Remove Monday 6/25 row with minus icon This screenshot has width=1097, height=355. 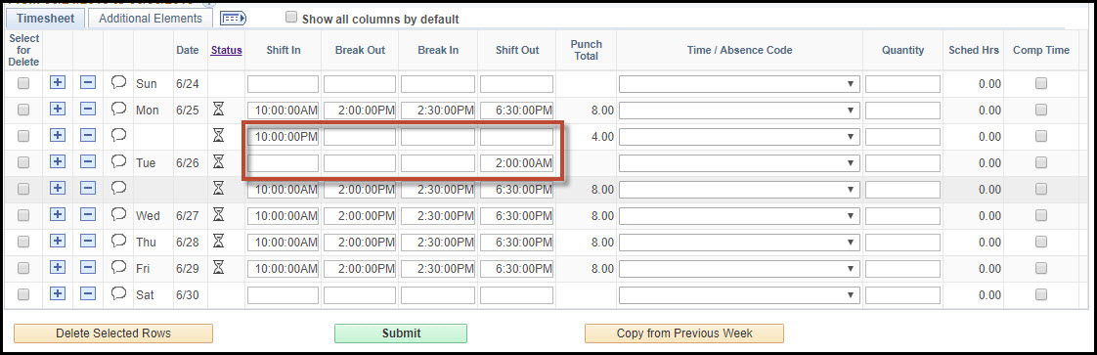pyautogui.click(x=87, y=110)
